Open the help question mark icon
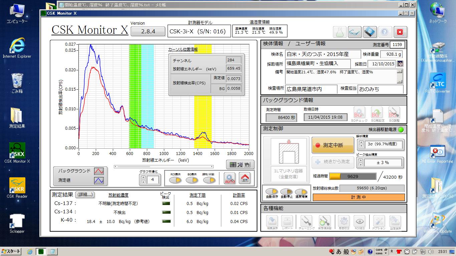 tap(385, 32)
